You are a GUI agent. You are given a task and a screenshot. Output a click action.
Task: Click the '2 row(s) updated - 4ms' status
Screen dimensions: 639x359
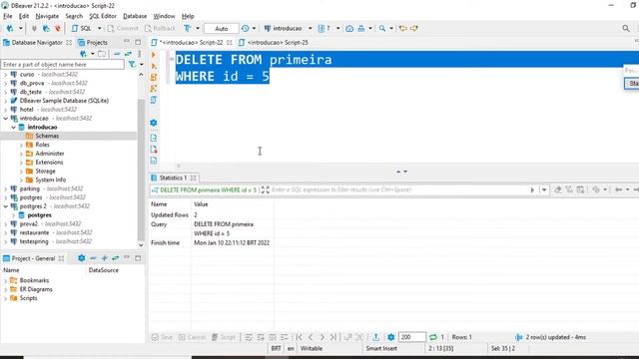click(x=555, y=337)
